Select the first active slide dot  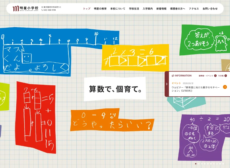[x=196, y=164]
